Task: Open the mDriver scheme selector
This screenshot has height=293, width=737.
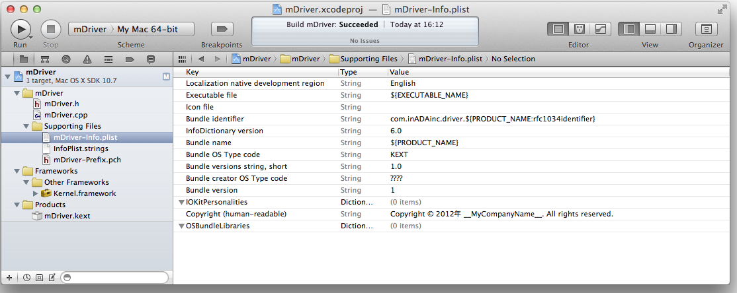Action: pos(89,29)
